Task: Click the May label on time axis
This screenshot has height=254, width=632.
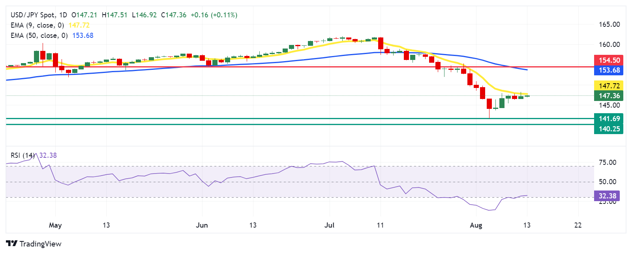Action: (55, 225)
